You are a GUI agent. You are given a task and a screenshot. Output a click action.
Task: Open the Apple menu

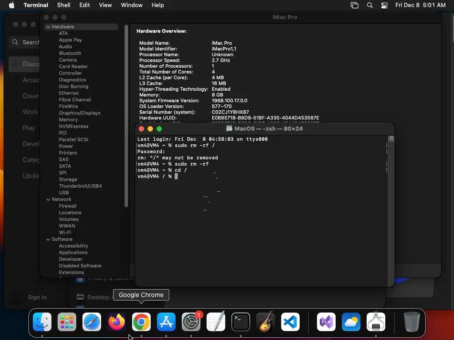12,5
